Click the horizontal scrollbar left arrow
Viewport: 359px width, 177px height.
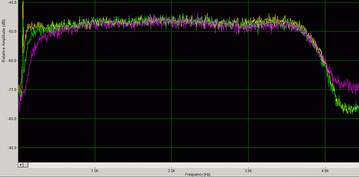pyautogui.click(x=20, y=165)
